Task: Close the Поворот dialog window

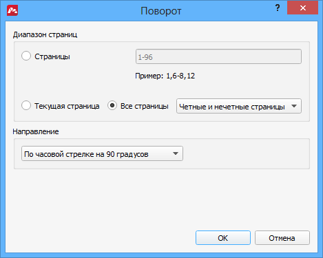Action: pos(302,8)
